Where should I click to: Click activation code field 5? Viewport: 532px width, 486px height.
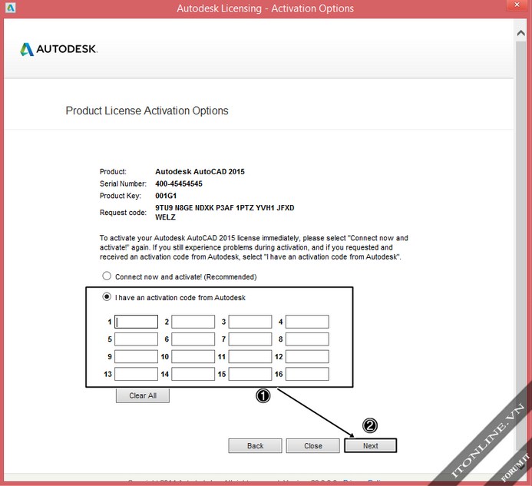click(136, 339)
